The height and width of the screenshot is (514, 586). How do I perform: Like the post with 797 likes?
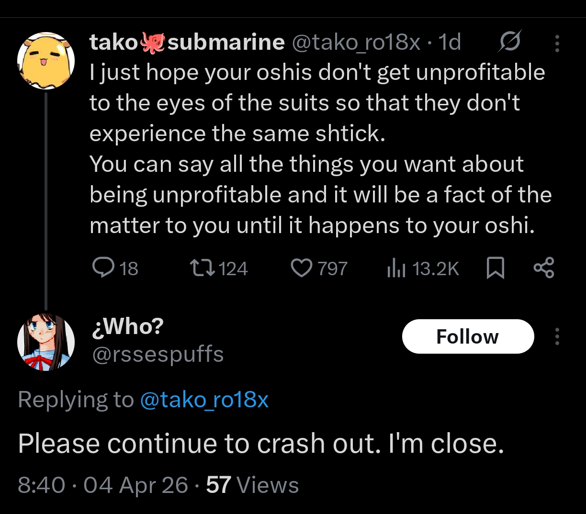[x=302, y=268]
